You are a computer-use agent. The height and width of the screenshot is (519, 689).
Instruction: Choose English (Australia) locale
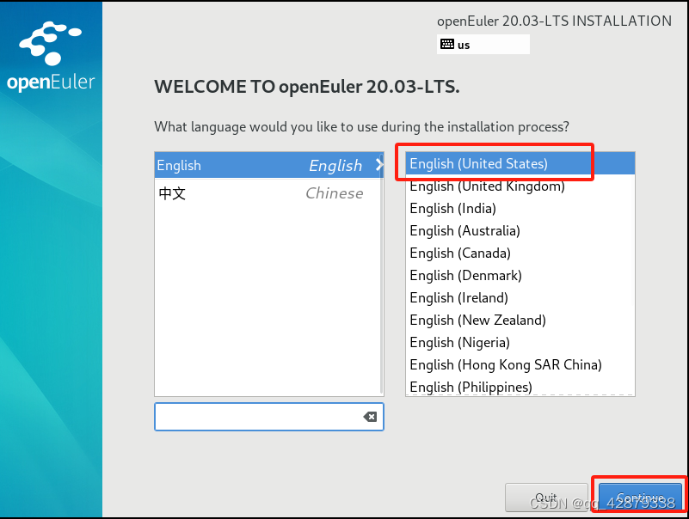click(x=520, y=230)
